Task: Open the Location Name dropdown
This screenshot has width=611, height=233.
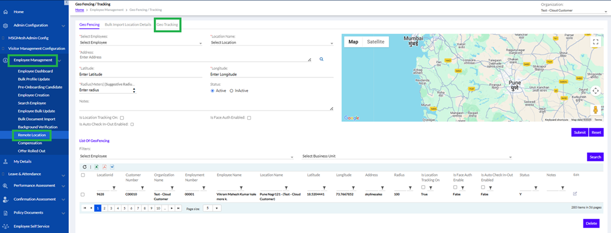Action: click(271, 42)
